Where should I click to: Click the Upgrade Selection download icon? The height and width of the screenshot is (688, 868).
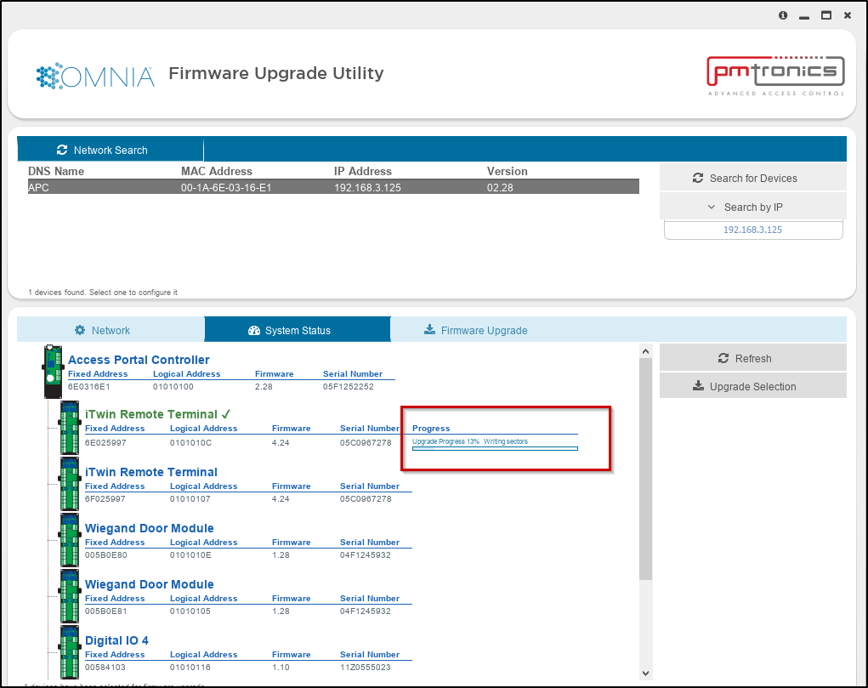pos(698,386)
